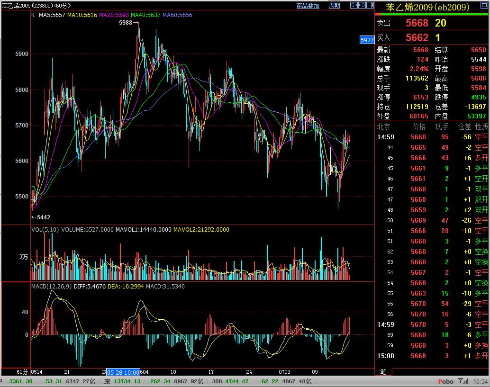Click the 60分 period label

click(x=22, y=372)
